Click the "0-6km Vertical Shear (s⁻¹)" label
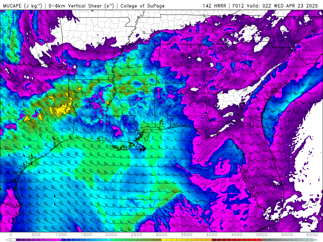 (x=81, y=6)
